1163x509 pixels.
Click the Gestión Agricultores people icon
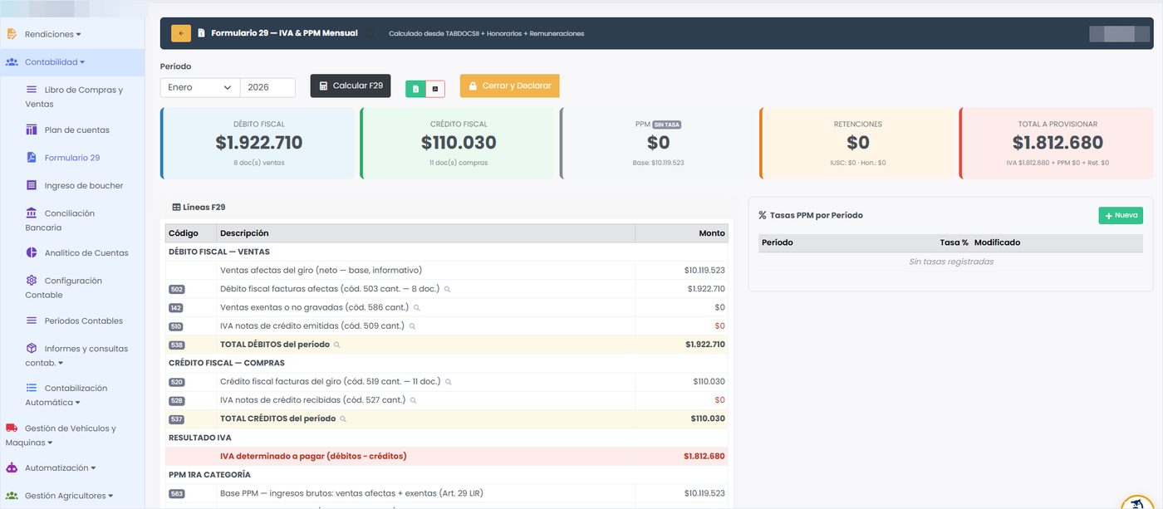click(x=12, y=496)
